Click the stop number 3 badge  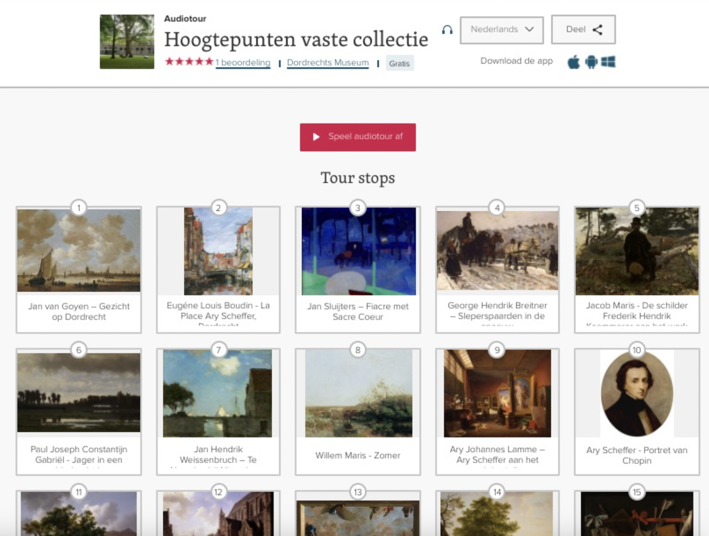point(358,208)
